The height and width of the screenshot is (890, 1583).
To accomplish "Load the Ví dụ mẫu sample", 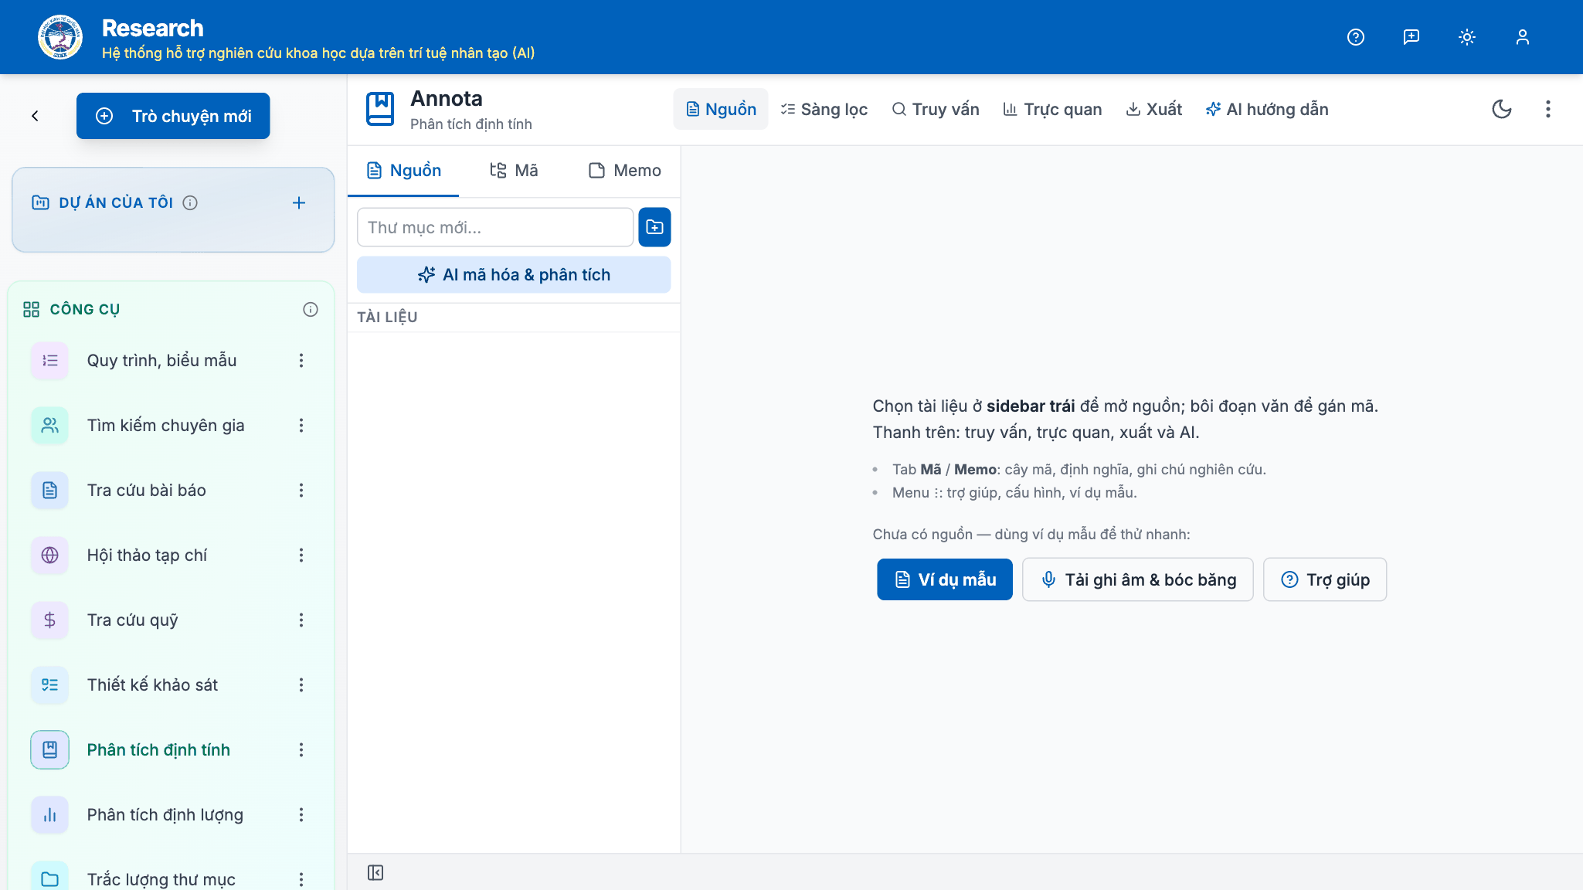I will point(945,579).
